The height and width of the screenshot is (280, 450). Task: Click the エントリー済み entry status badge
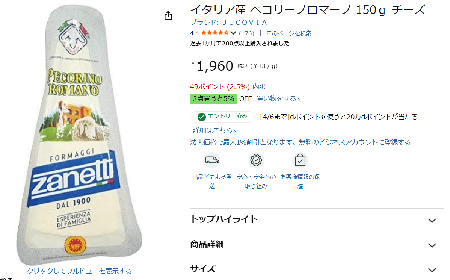pos(222,117)
